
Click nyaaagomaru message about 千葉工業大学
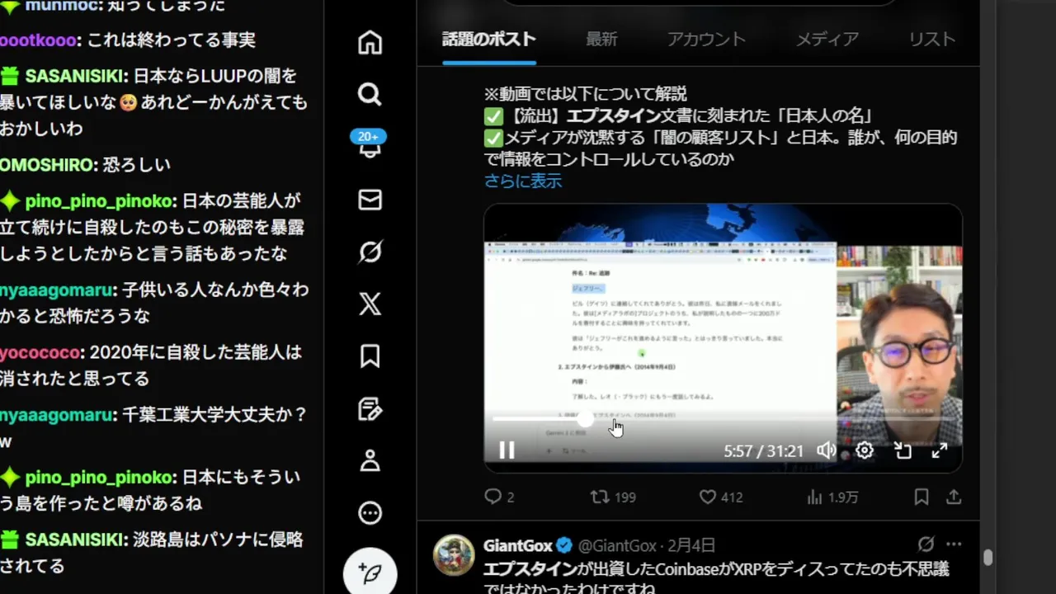click(153, 427)
